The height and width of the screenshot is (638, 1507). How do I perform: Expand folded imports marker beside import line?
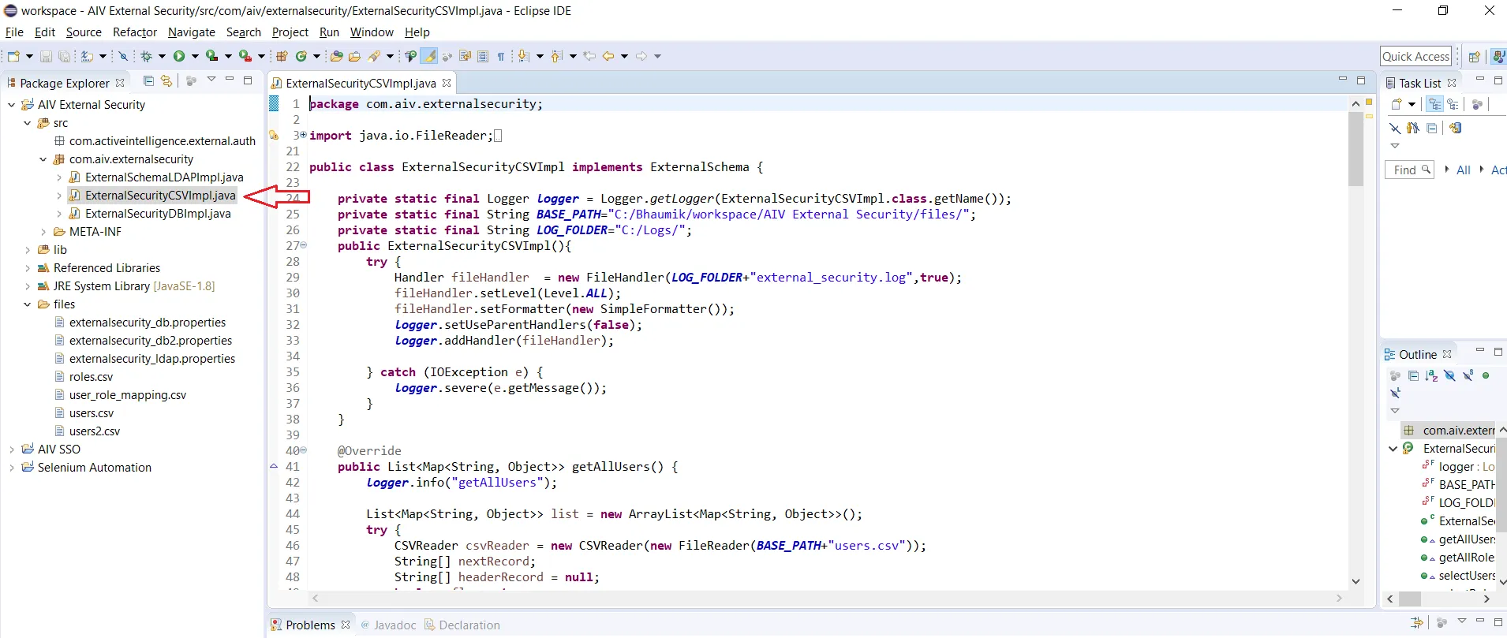tap(304, 135)
